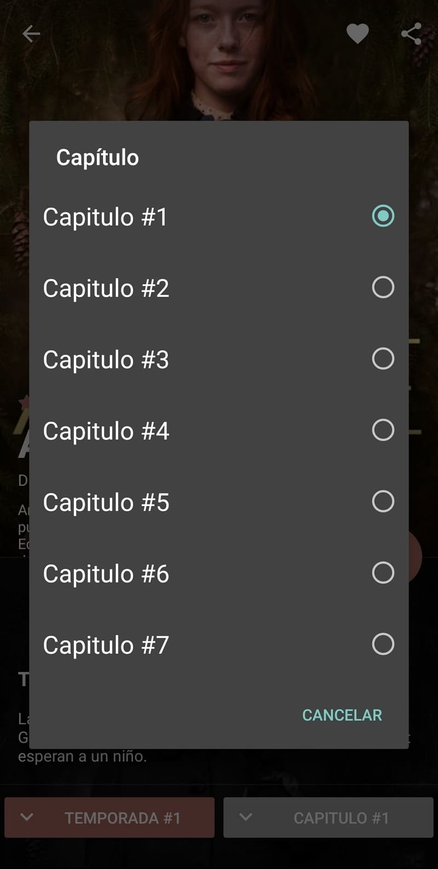Select the Capitulo #1 radio button
This screenshot has width=438, height=869.
(383, 216)
